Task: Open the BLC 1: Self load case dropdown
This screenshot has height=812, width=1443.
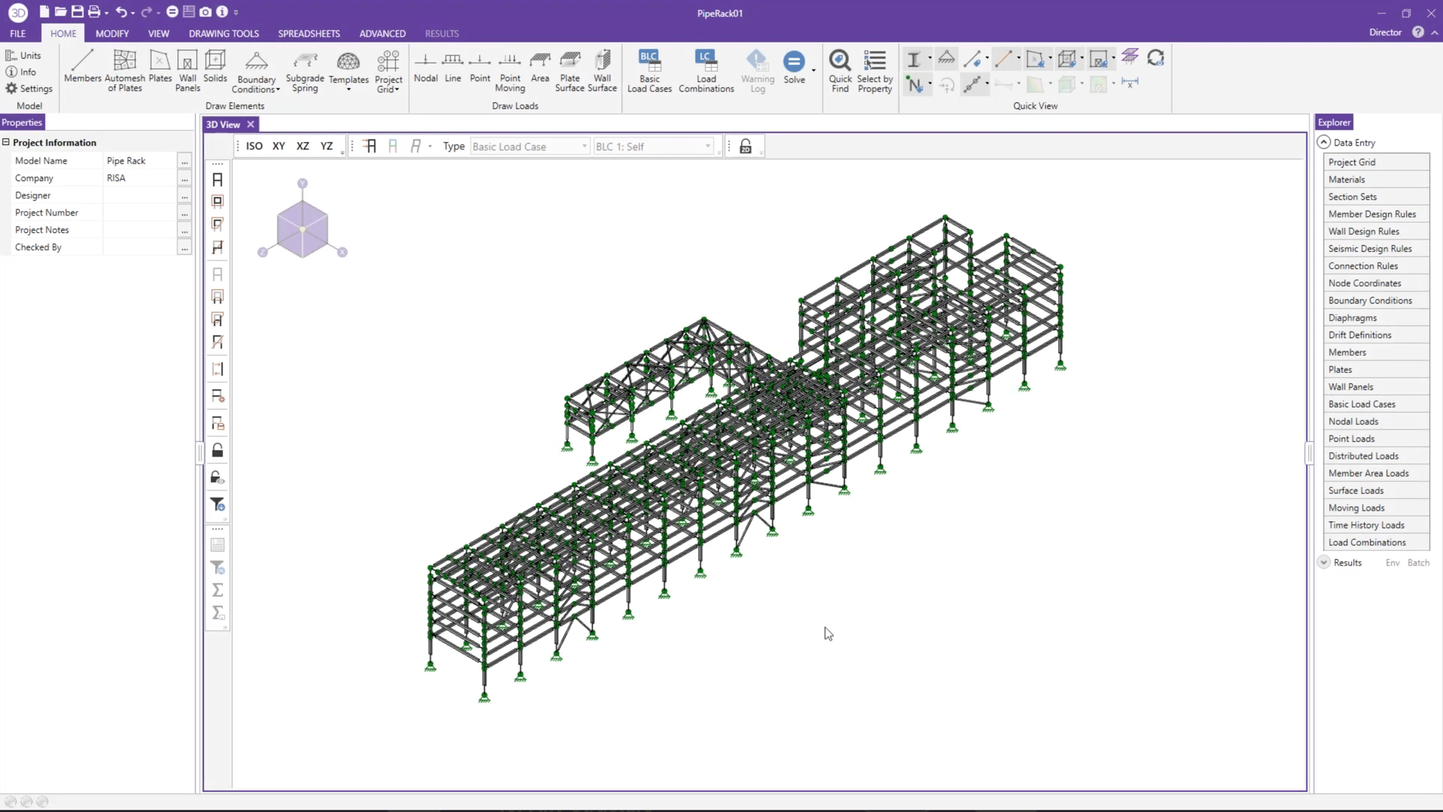Action: click(x=653, y=146)
